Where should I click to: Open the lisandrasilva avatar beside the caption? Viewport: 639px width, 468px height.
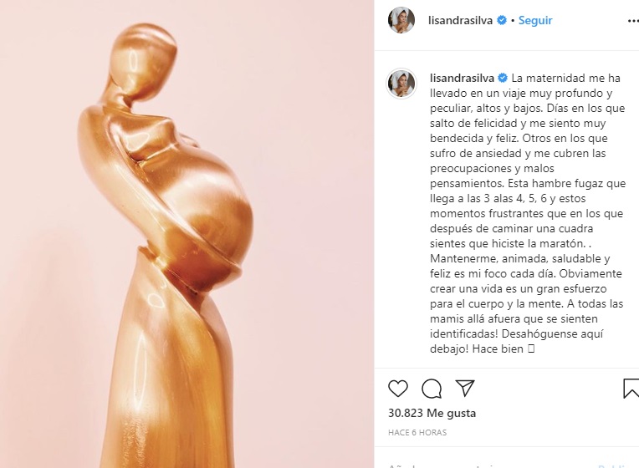coord(401,84)
